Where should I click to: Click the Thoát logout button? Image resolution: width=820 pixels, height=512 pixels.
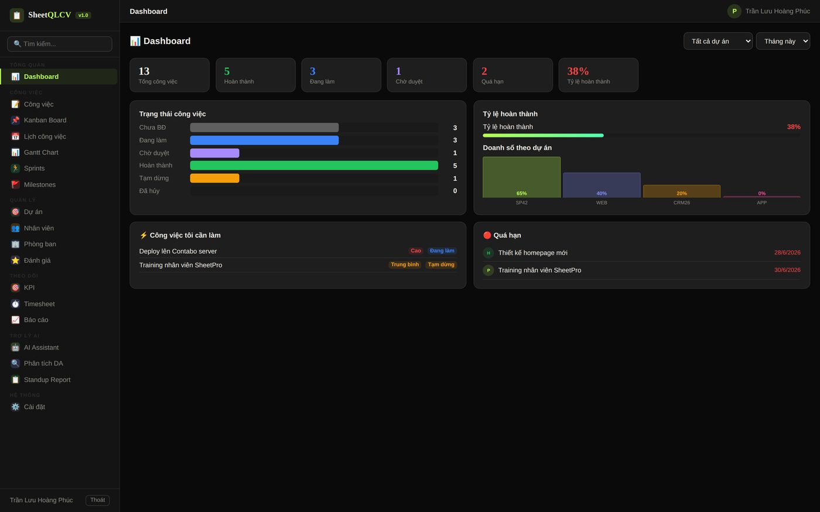(97, 500)
